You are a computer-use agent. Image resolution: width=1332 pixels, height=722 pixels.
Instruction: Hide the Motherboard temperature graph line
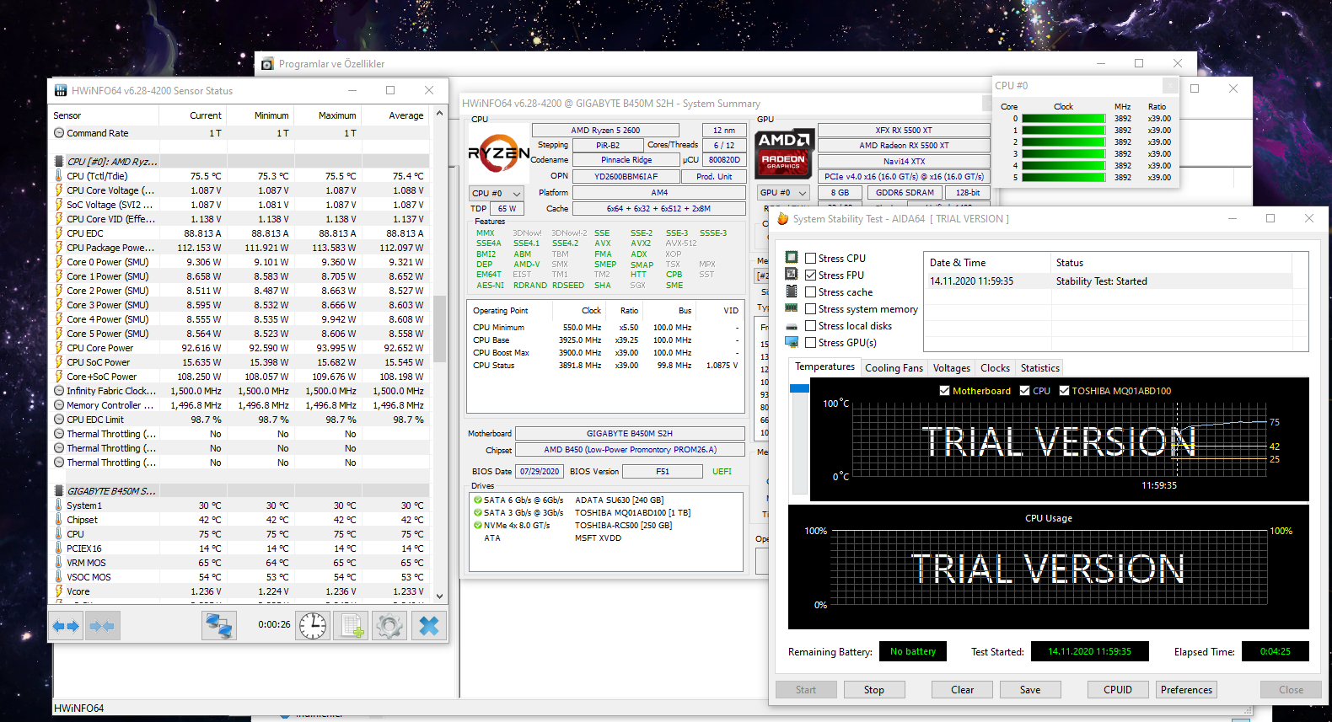click(x=945, y=391)
